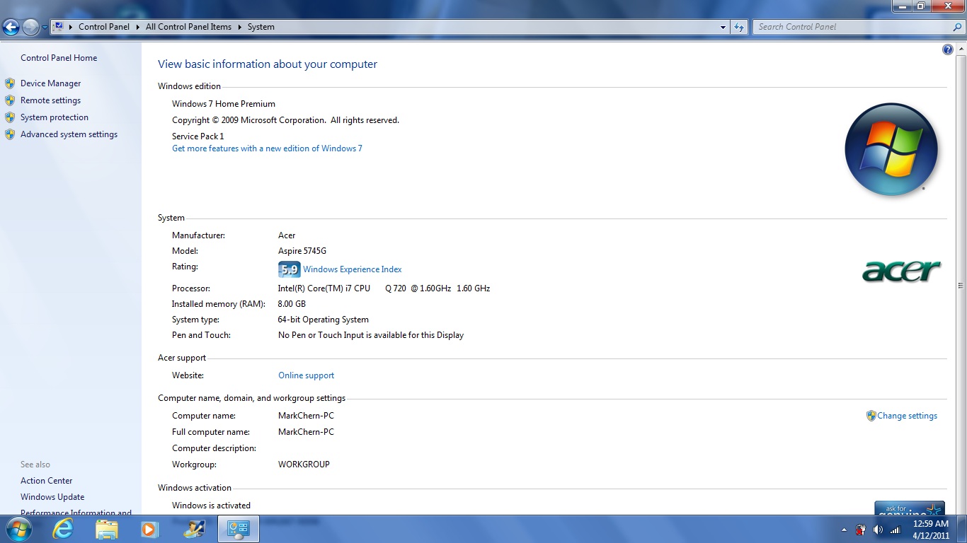Screen dimensions: 967x543
Task: Click MarkChern-PC beside Computer name
Action: tap(306, 416)
